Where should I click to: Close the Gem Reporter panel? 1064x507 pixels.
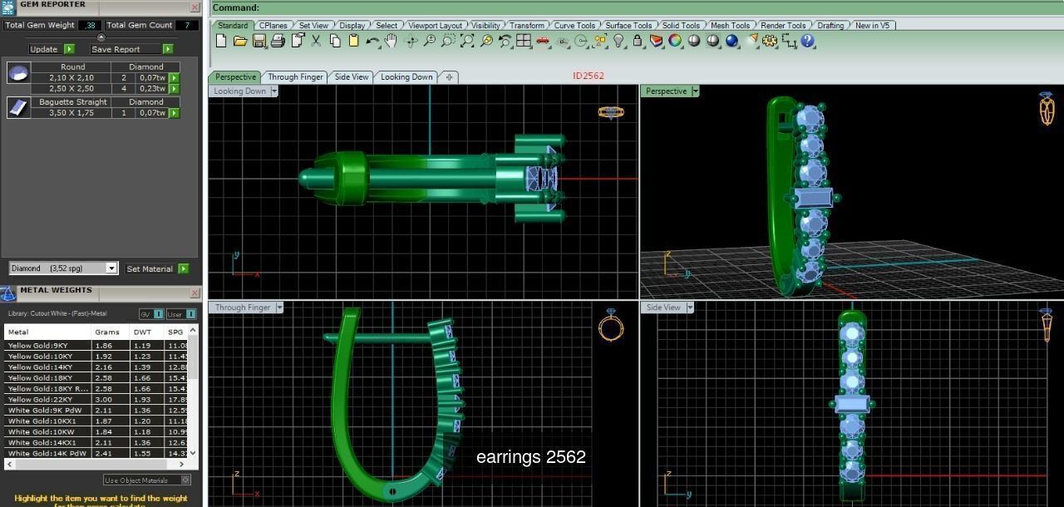point(195,7)
